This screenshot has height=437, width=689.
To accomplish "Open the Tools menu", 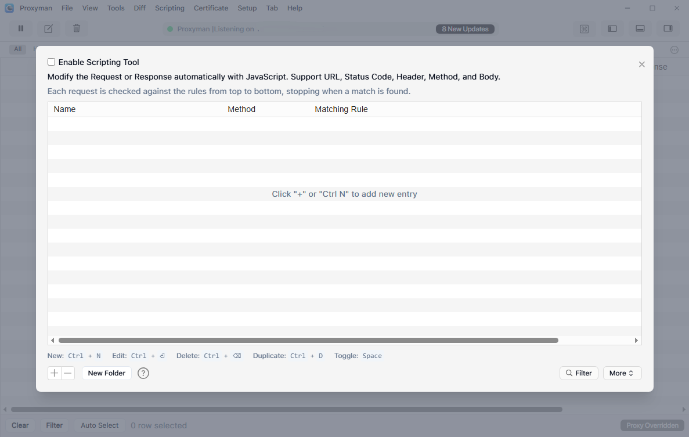I will pos(116,8).
